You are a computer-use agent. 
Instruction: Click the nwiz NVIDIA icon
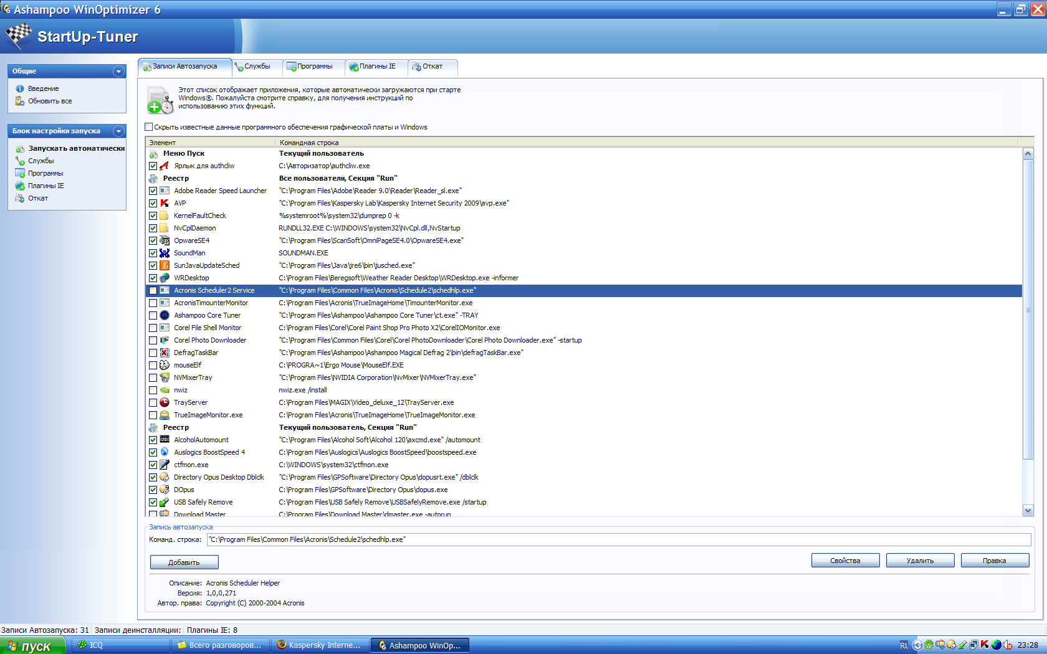click(x=165, y=390)
